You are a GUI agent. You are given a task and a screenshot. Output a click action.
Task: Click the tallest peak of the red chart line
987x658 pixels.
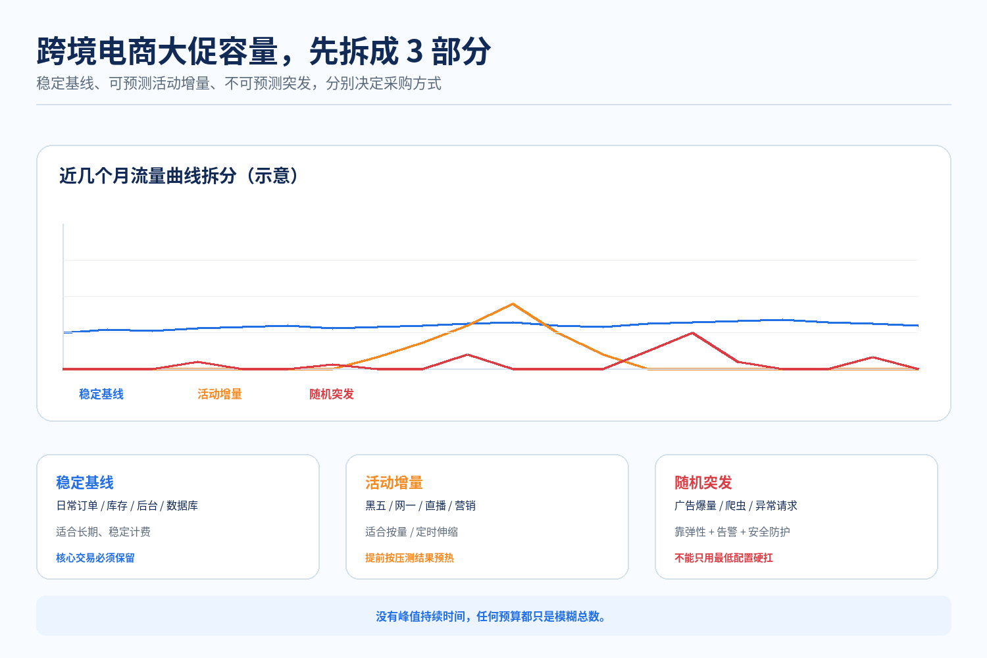tap(692, 333)
